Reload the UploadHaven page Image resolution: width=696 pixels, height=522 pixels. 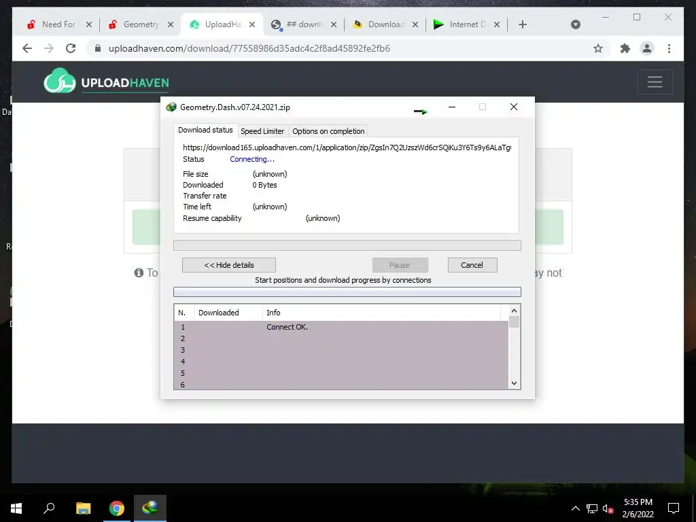[71, 48]
